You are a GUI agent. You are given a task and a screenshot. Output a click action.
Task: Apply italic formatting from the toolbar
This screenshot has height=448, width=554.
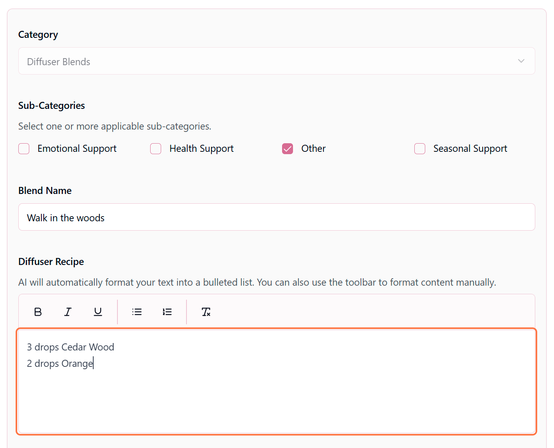(x=68, y=312)
